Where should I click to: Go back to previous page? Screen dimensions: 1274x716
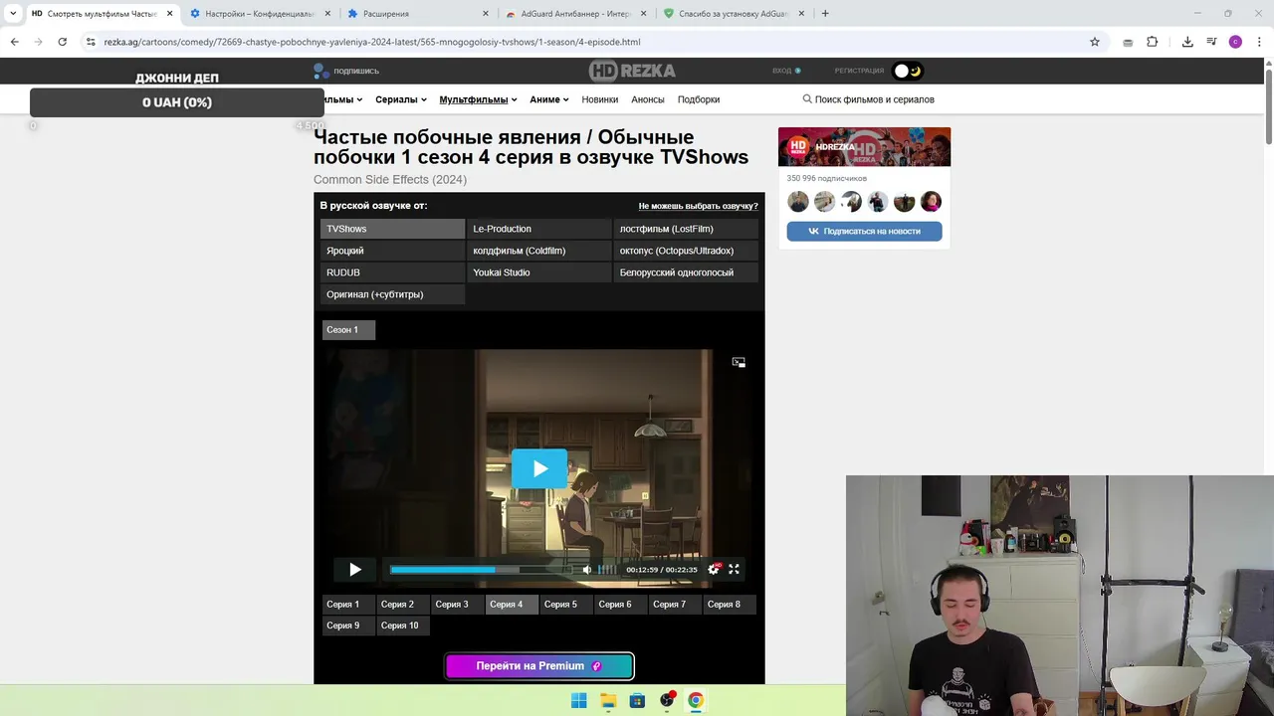pos(14,42)
